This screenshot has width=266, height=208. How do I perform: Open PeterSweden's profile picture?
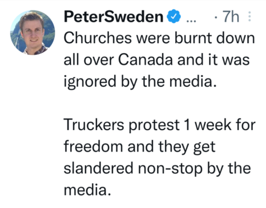[32, 33]
